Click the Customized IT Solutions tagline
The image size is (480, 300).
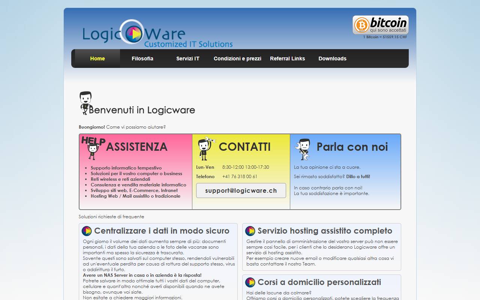[x=189, y=44]
